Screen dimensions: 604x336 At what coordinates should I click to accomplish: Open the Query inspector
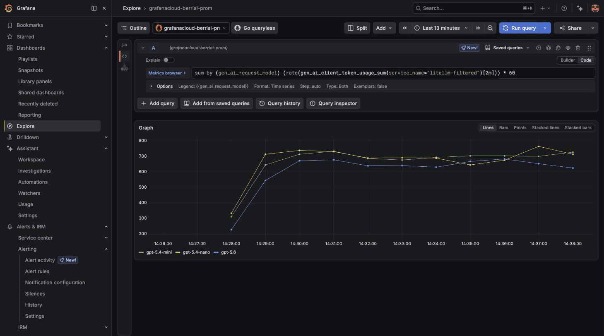tap(333, 103)
